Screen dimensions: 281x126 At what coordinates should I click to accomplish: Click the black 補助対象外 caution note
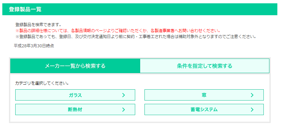click(136, 36)
